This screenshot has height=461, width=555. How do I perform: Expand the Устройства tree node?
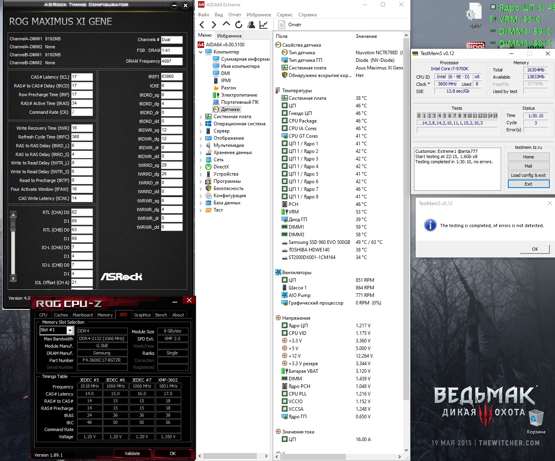[x=201, y=174]
